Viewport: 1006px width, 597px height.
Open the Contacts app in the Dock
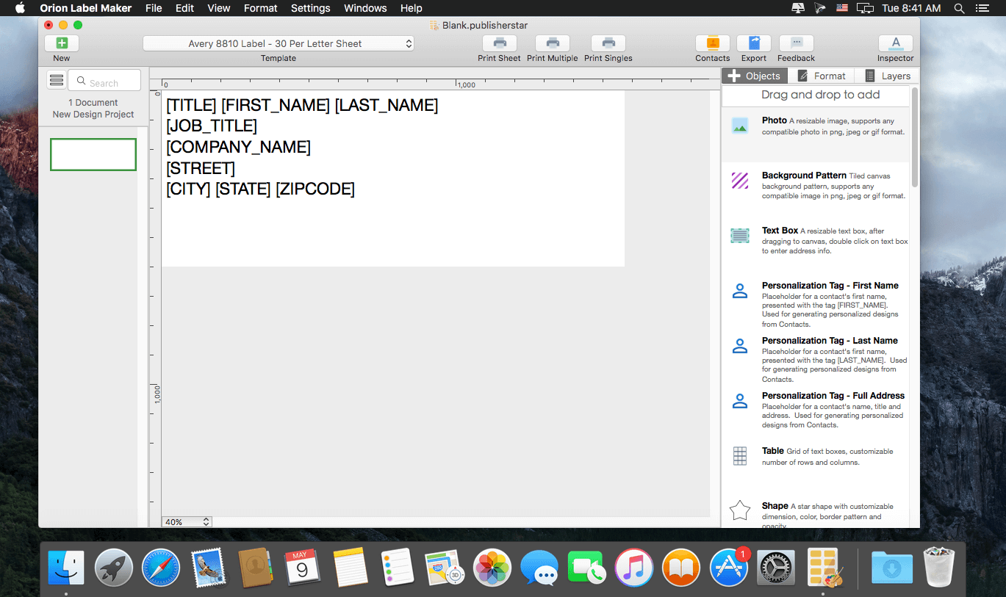click(255, 568)
